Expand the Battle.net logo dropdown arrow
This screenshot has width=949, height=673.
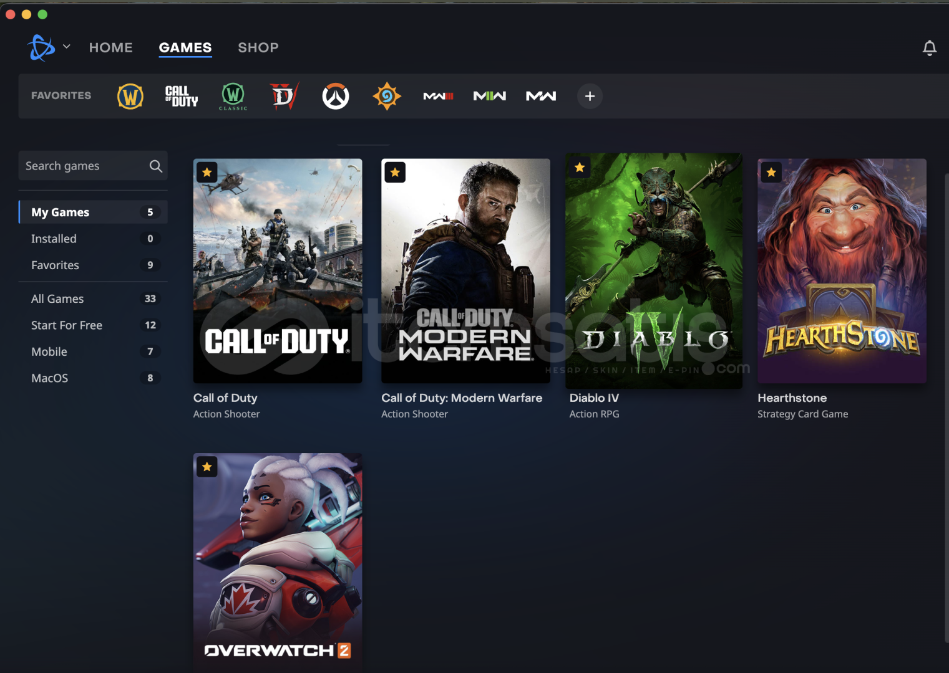(67, 47)
